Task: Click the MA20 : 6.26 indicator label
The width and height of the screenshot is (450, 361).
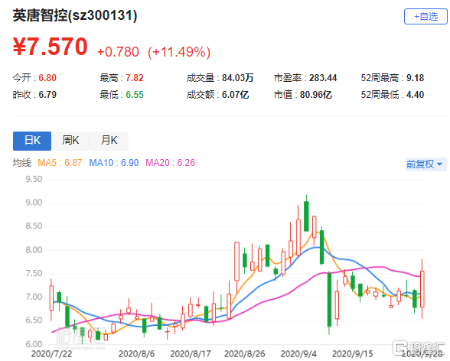Action: 170,163
